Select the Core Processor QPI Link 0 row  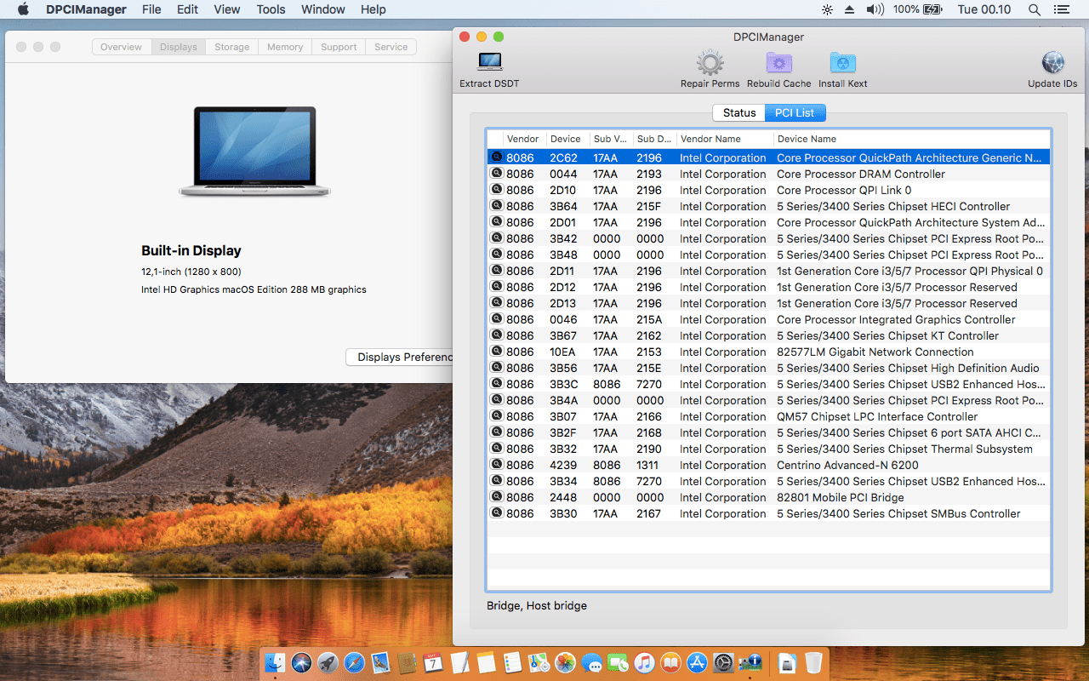[768, 190]
